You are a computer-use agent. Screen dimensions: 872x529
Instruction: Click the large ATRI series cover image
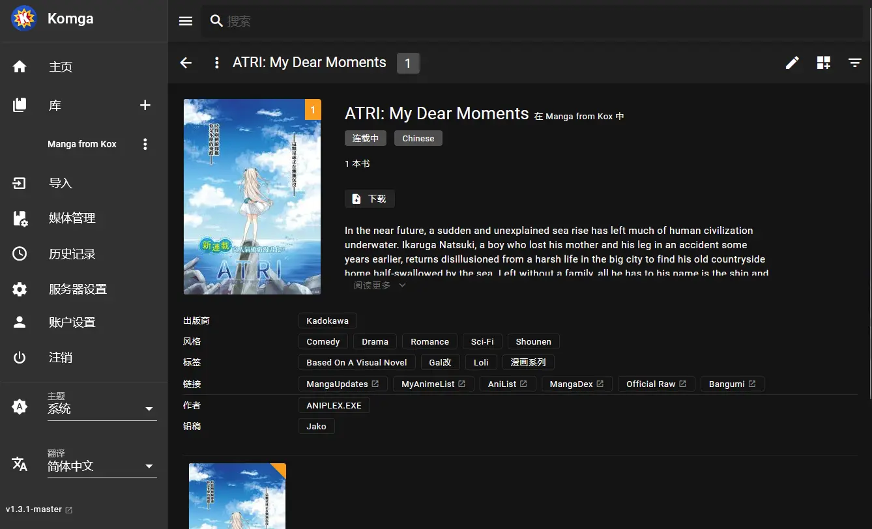[x=252, y=197]
